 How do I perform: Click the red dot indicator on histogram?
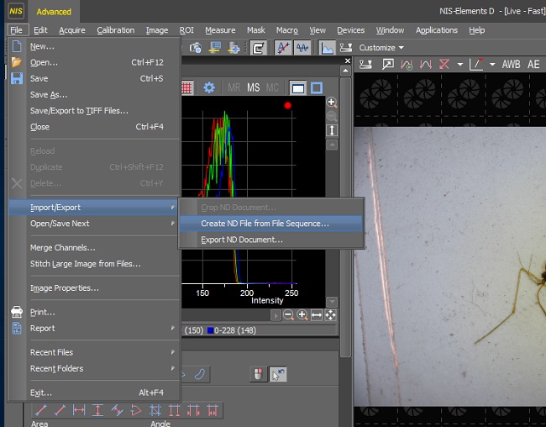pos(287,105)
